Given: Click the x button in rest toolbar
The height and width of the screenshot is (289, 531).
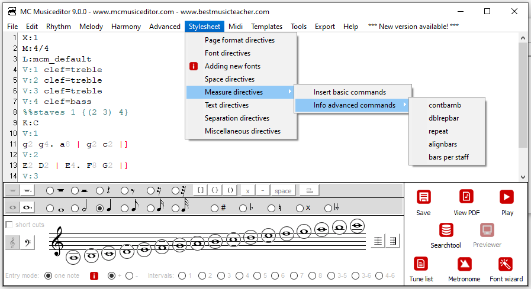Looking at the screenshot, I should tap(247, 191).
